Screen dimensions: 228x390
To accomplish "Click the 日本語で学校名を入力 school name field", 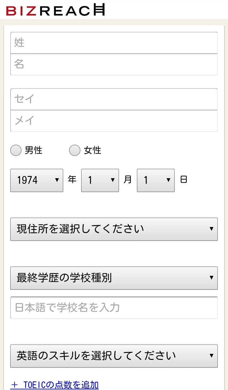I will (x=114, y=308).
